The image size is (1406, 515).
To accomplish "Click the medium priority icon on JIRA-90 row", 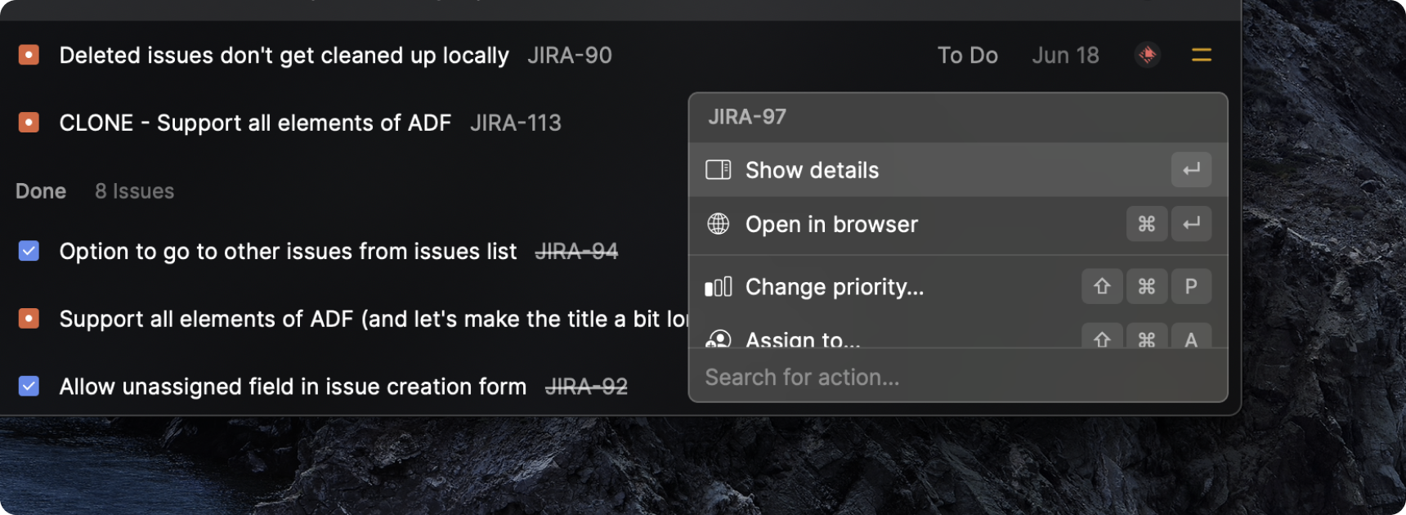I will point(1201,55).
